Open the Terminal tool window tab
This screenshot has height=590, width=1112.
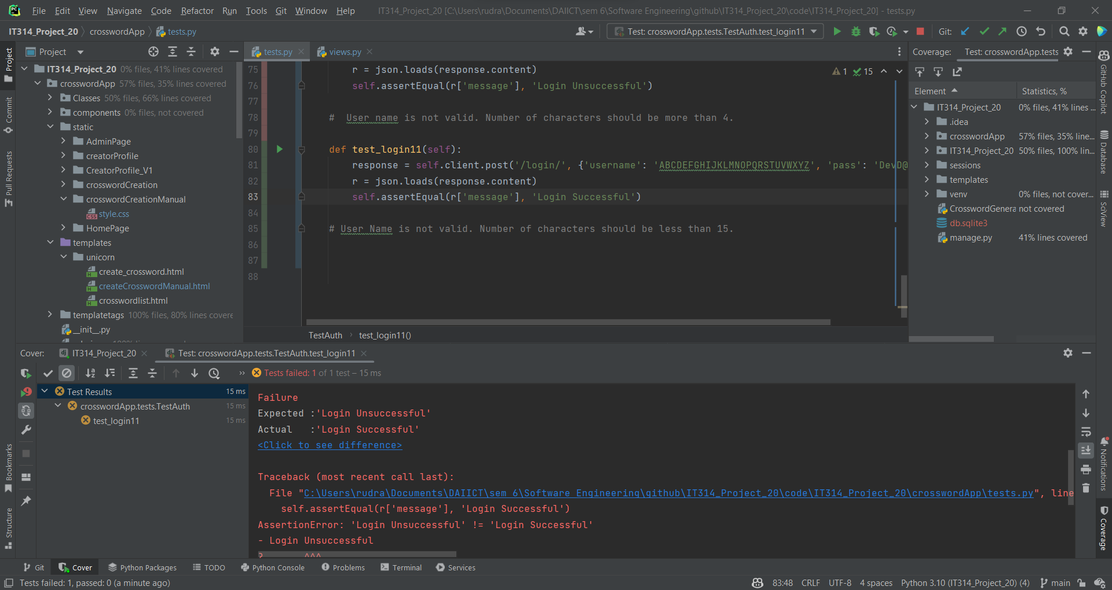401,567
